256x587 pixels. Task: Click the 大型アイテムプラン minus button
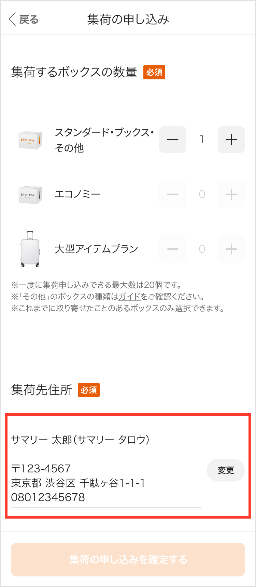tap(173, 249)
